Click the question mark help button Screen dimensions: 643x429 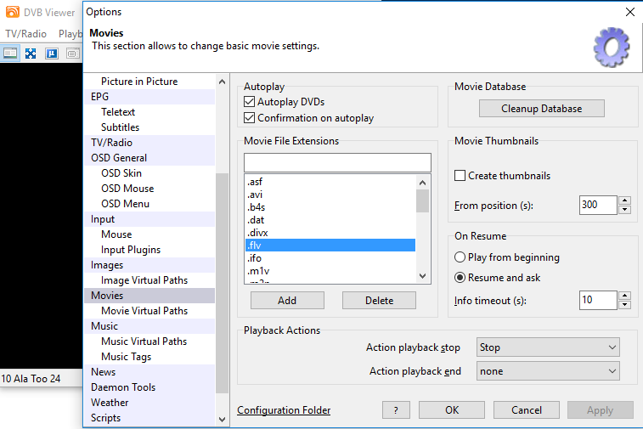click(396, 410)
